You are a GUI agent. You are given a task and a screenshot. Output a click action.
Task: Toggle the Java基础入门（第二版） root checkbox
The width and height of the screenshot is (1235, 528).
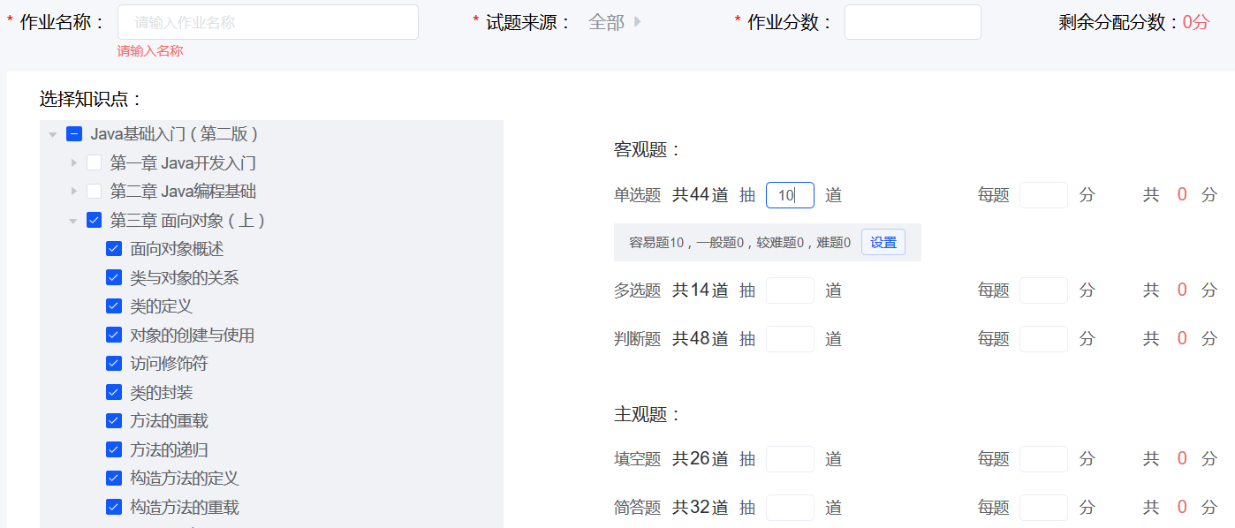pos(75,134)
